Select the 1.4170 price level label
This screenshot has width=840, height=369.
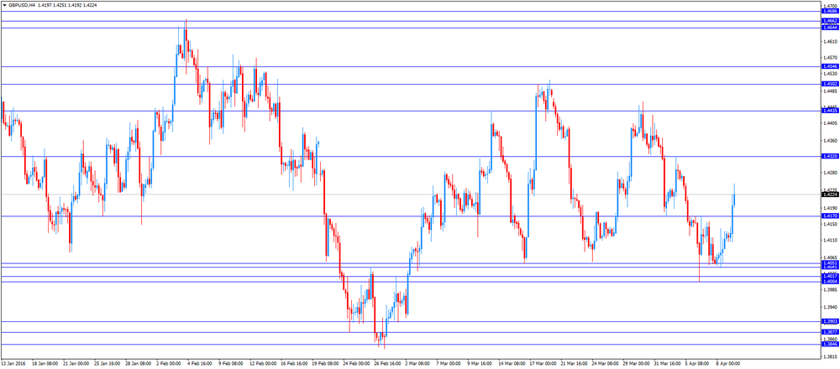pos(830,216)
